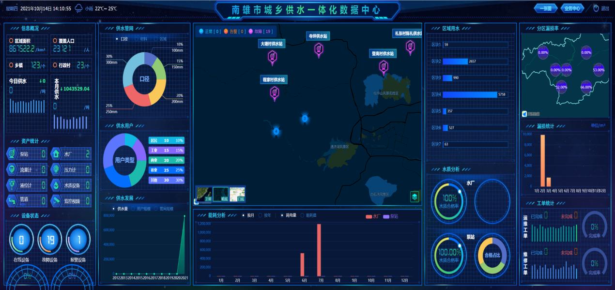Click the 寺坪供水站 station marker on map

pyautogui.click(x=319, y=48)
